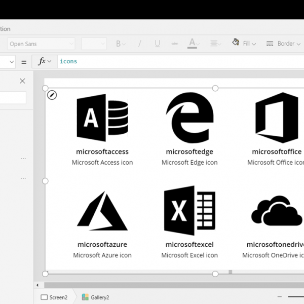Select the Microsoft Excel icon image
304x304 pixels.
point(189,211)
